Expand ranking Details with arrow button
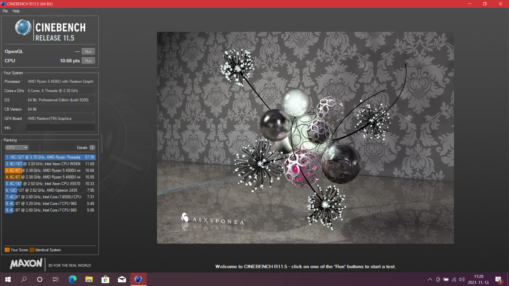Screen dimensions: 509x286 (93, 148)
